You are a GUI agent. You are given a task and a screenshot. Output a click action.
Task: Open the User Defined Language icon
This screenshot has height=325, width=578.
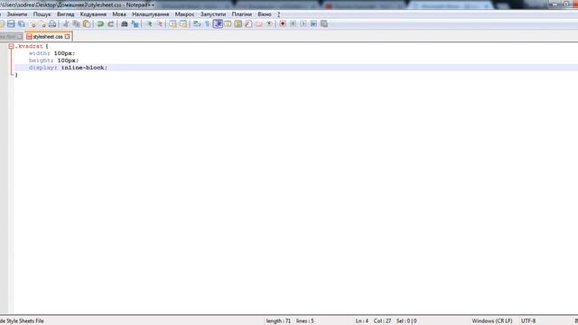[x=228, y=24]
